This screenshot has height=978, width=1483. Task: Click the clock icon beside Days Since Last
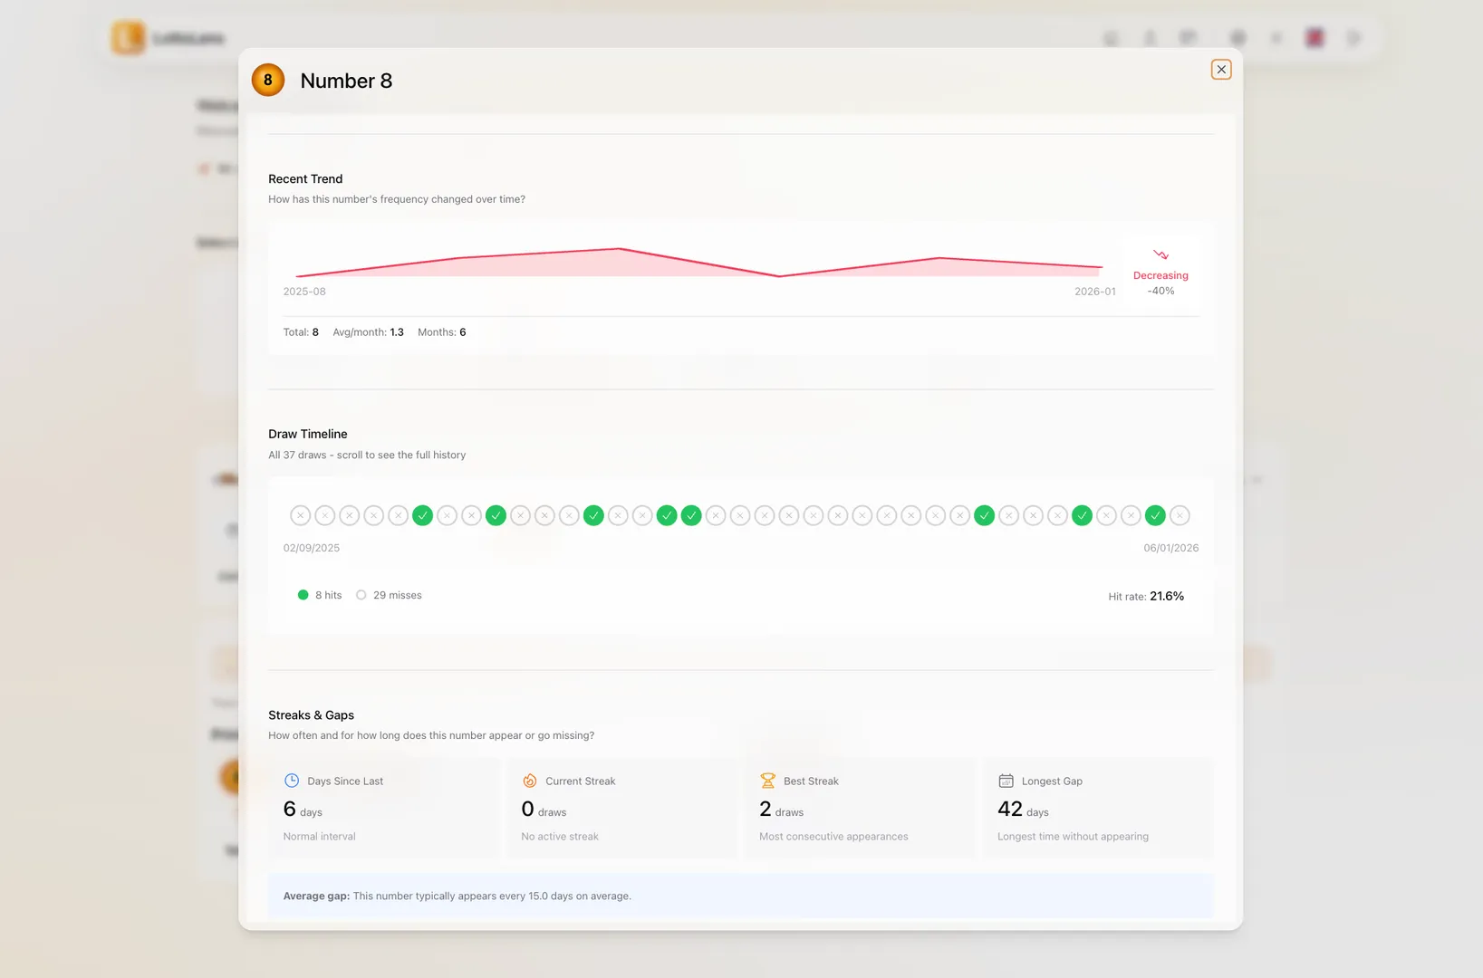click(292, 781)
